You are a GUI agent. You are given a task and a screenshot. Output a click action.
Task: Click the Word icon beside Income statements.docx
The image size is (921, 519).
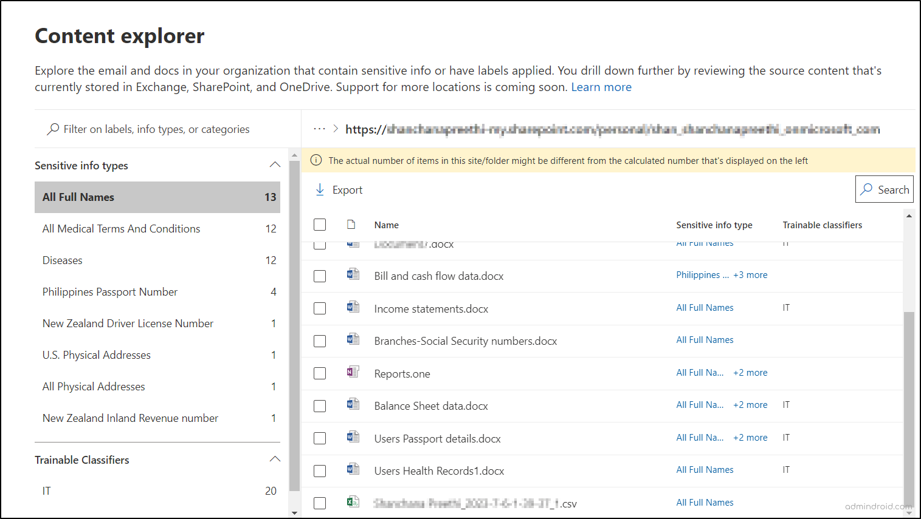click(353, 307)
